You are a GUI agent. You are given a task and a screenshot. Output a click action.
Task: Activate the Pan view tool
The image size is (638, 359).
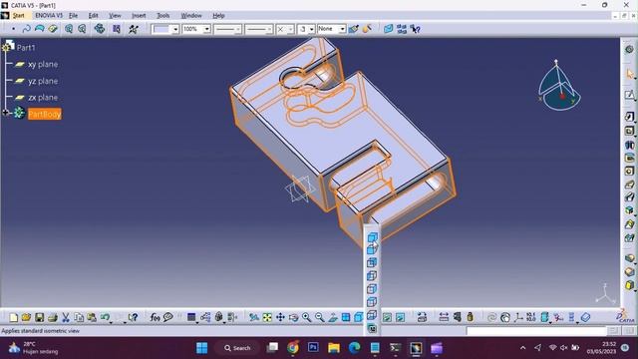pyautogui.click(x=280, y=317)
